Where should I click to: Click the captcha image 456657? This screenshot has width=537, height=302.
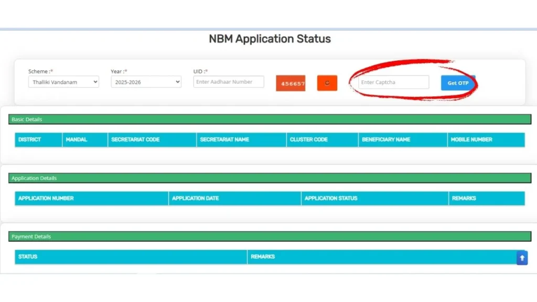tap(291, 83)
